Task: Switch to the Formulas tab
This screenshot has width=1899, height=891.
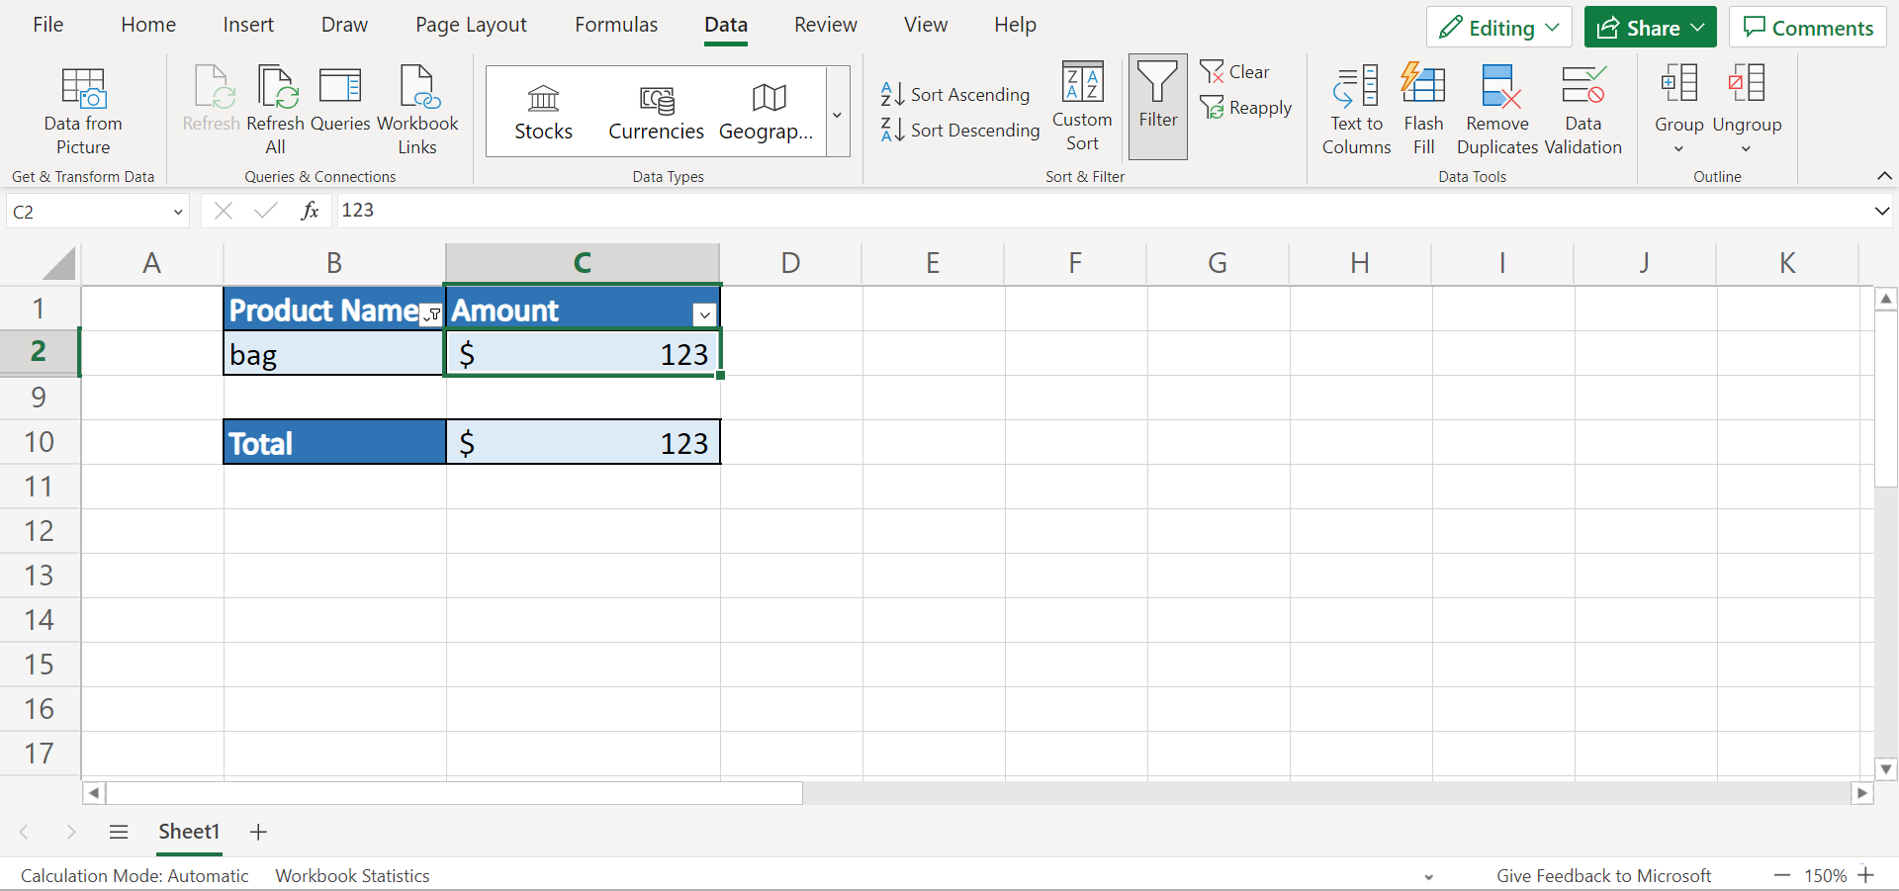Action: click(615, 25)
